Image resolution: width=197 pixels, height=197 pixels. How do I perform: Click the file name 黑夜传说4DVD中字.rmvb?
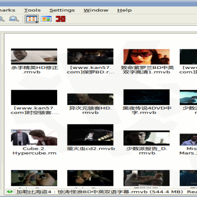147,110
